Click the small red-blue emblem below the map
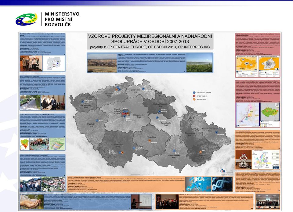Viewport: 293px width, 212px height. click(x=222, y=171)
